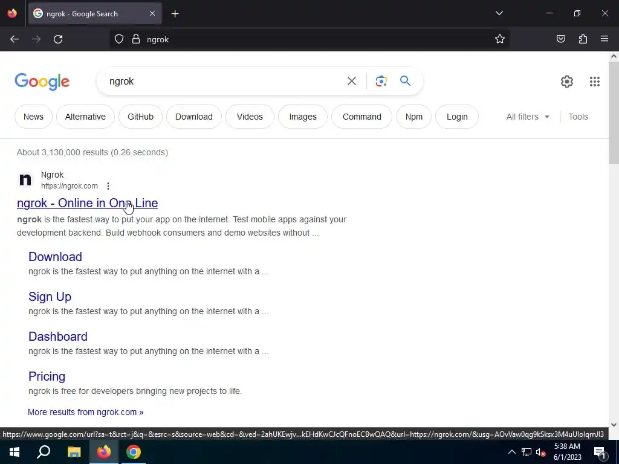
Task: Select the GitHub filter chip
Action: (140, 117)
